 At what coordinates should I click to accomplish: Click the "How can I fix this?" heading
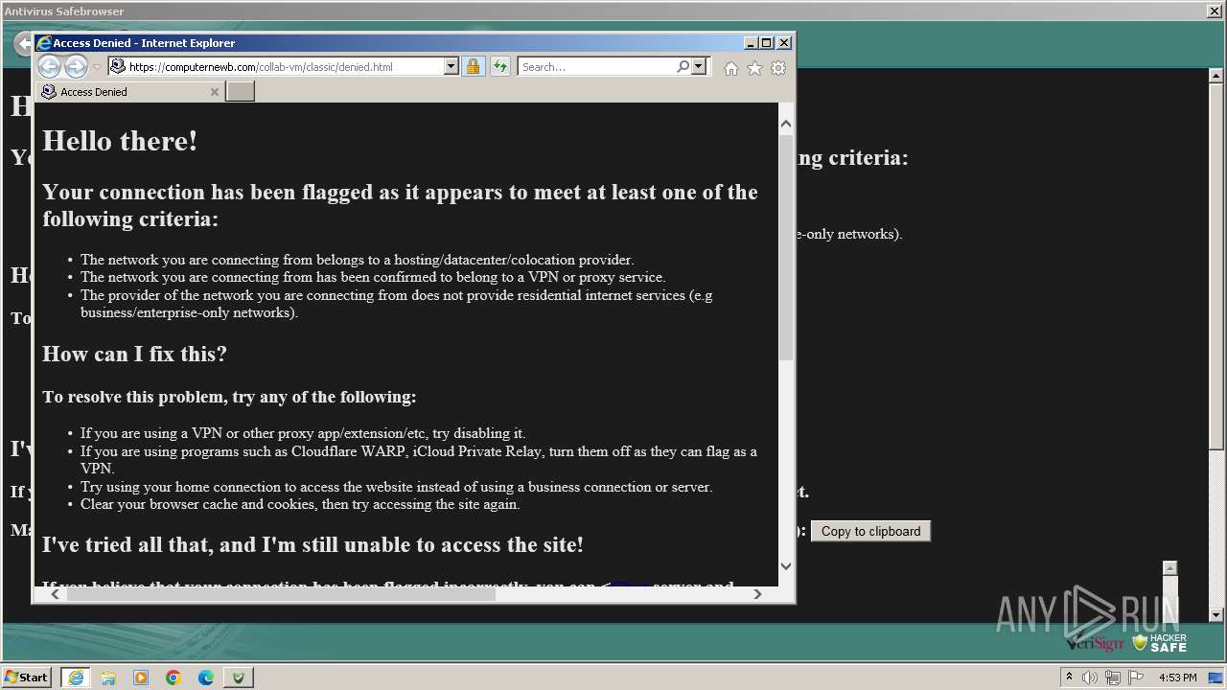[134, 354]
